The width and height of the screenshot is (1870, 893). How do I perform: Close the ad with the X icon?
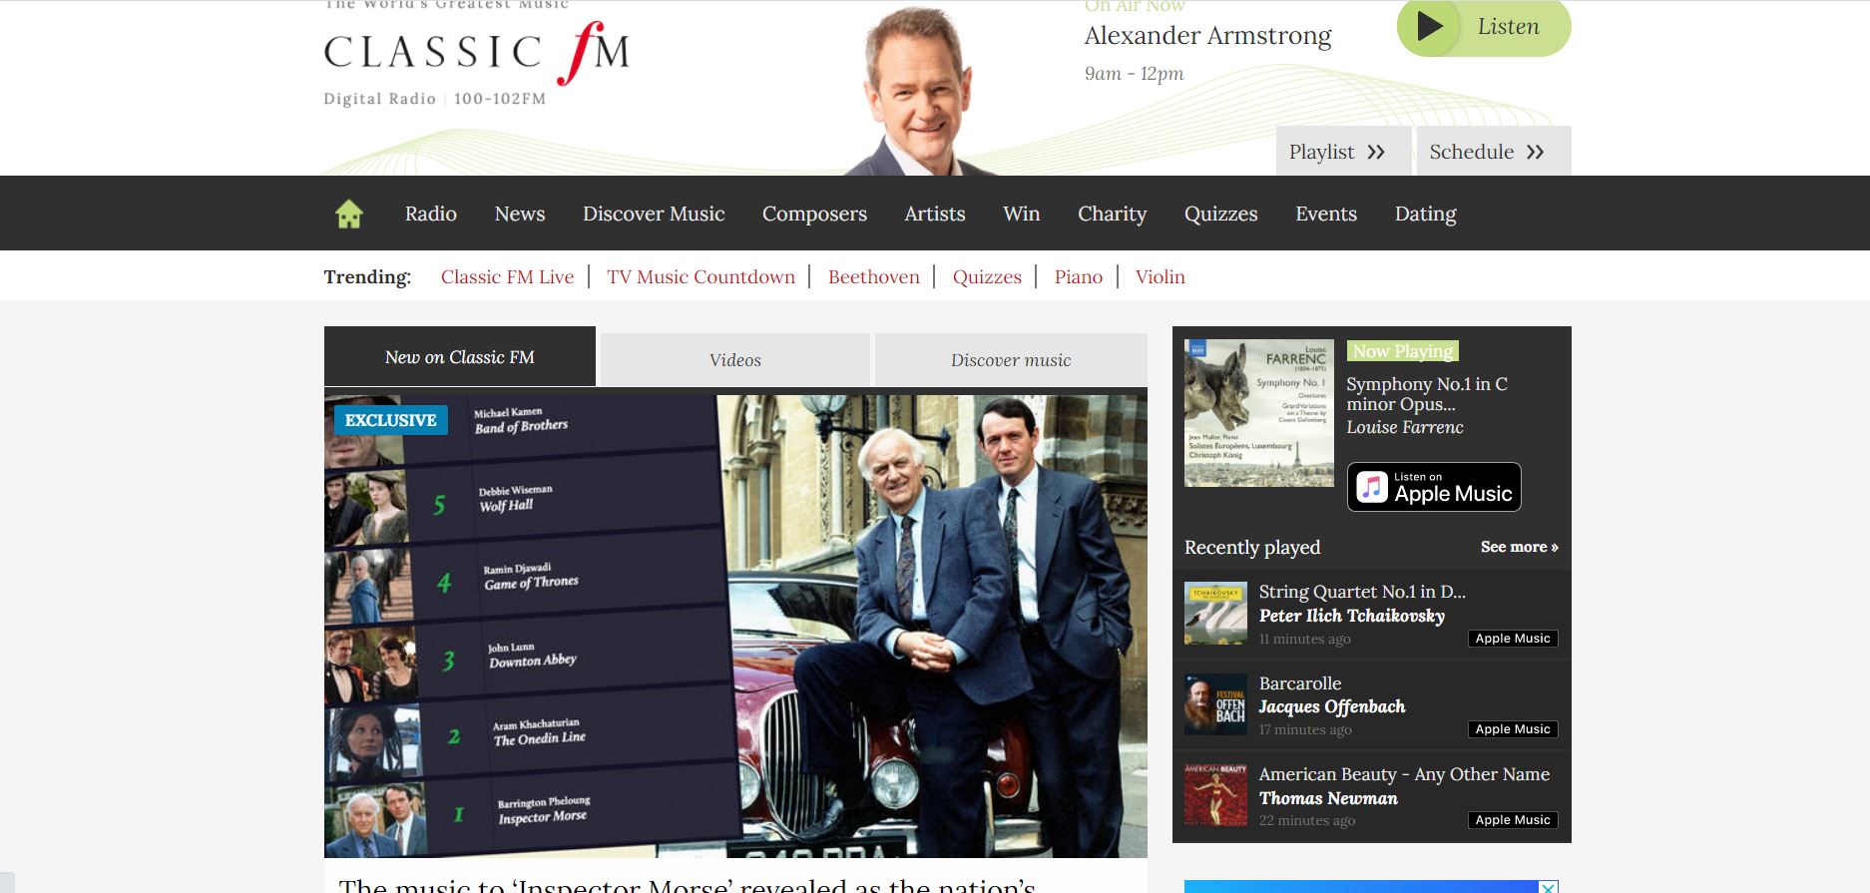coord(1548,887)
